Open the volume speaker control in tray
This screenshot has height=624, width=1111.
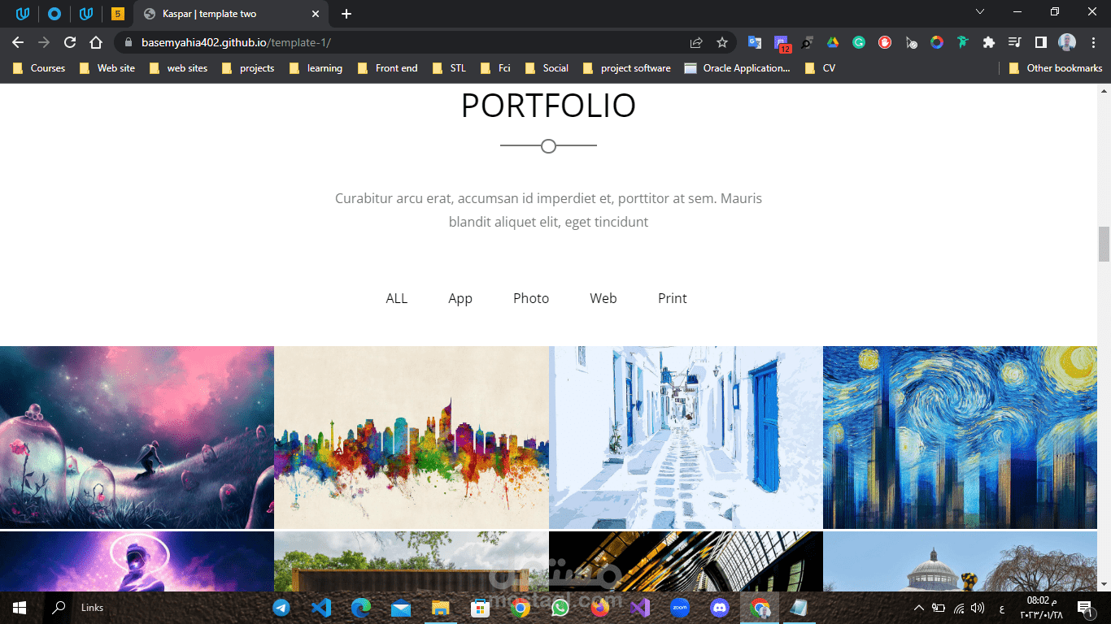click(978, 608)
